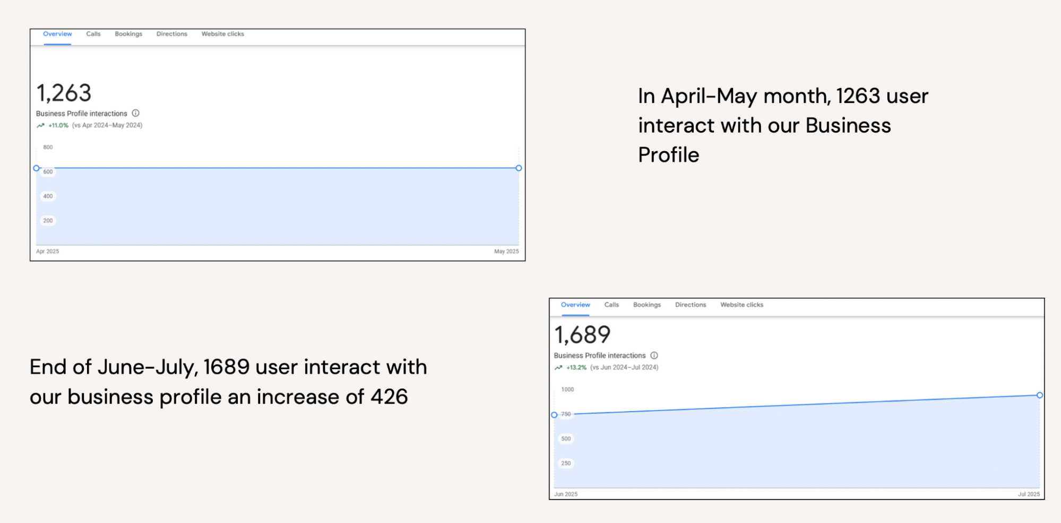Click Jul 2025 data point on chart

click(1040, 395)
